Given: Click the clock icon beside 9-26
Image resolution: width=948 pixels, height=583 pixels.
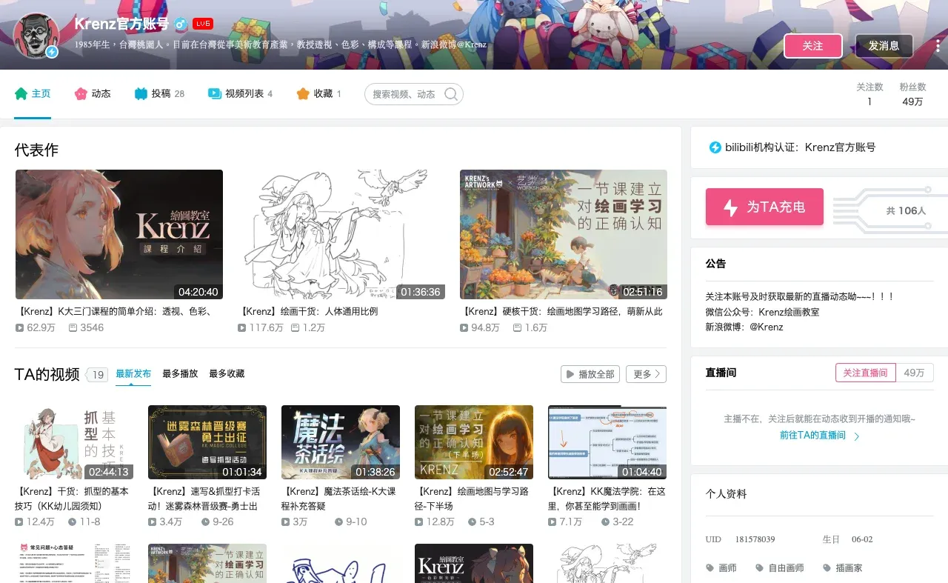Looking at the screenshot, I should click(x=205, y=522).
